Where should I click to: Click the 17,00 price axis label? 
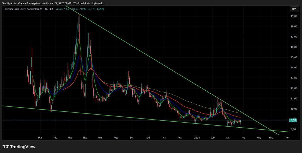[x=293, y=37]
